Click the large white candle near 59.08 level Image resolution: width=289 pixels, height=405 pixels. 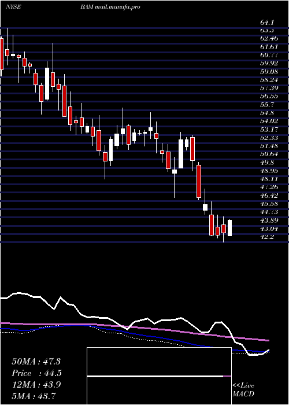click(x=47, y=84)
